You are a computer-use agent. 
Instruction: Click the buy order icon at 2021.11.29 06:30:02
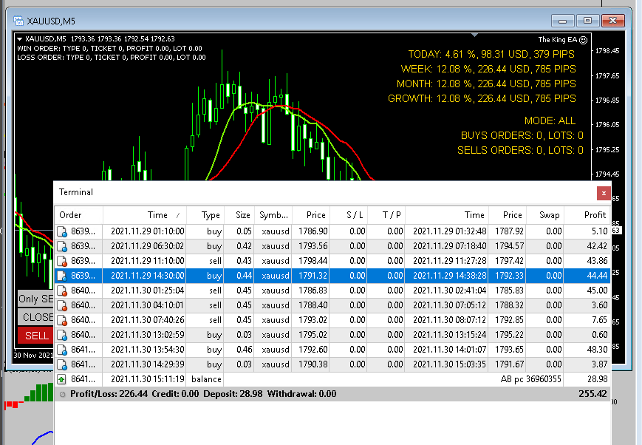coord(62,246)
